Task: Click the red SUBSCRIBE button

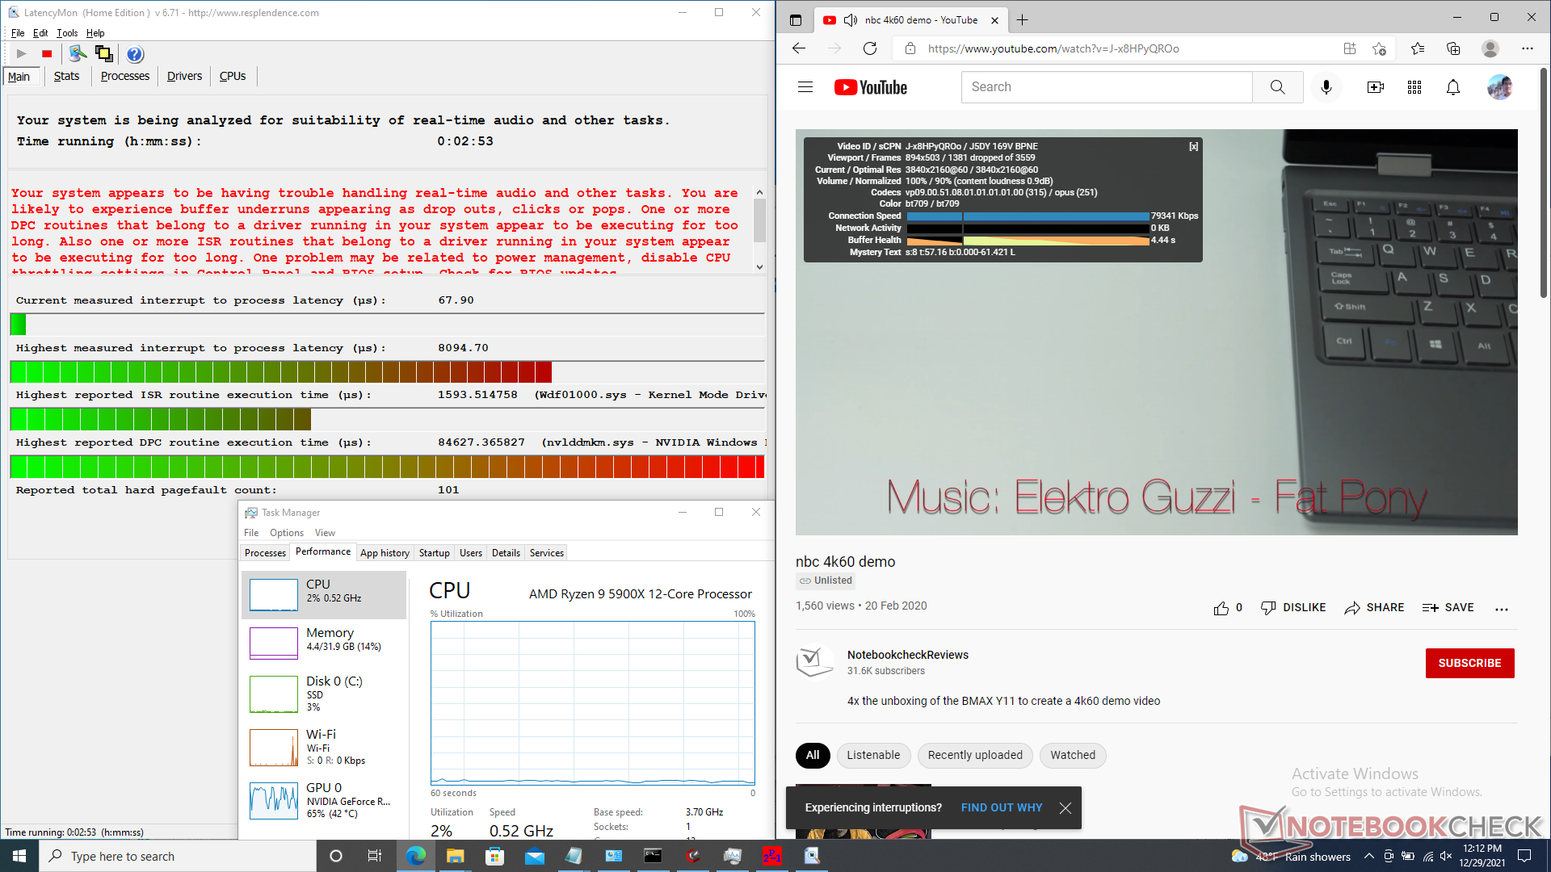Action: coord(1469,663)
